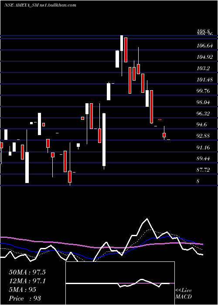Click the 50MA : 97.5 readout
Viewport: 218px width, 305px height.
pos(27,272)
